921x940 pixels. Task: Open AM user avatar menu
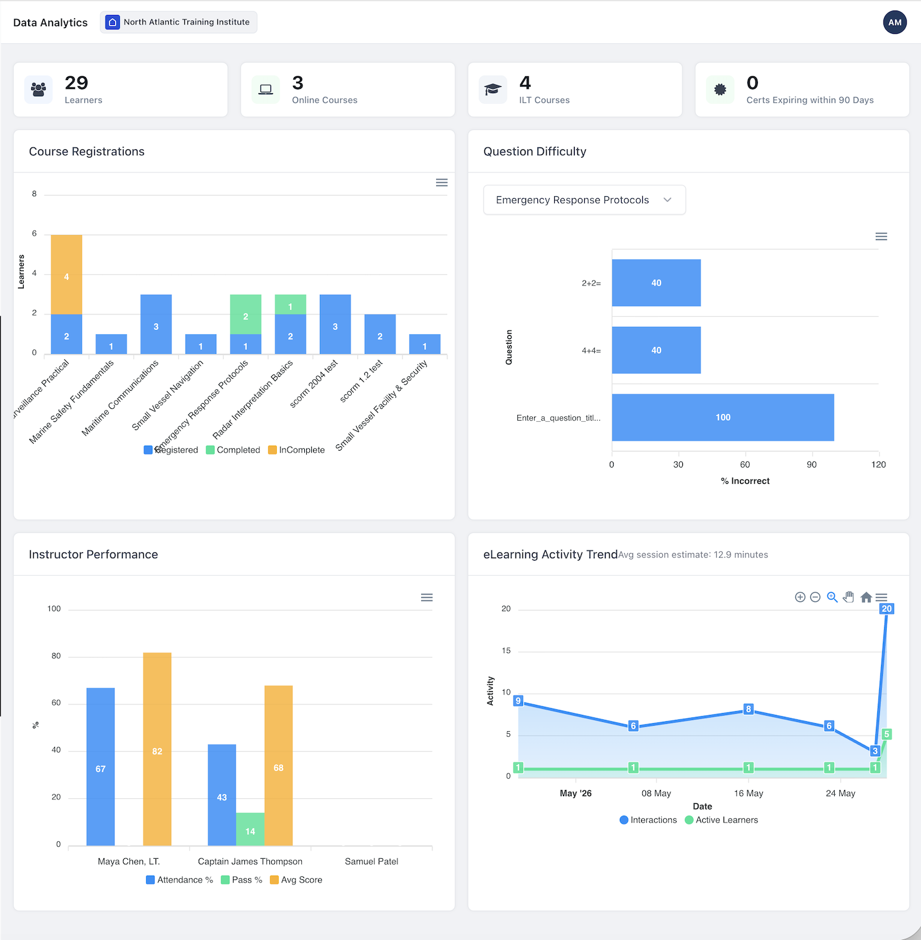pyautogui.click(x=895, y=22)
